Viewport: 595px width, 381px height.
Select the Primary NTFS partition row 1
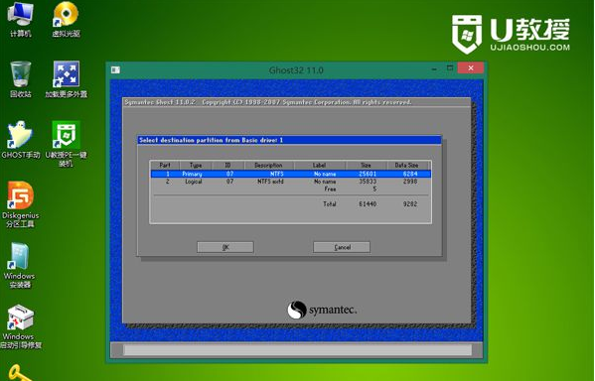point(291,174)
